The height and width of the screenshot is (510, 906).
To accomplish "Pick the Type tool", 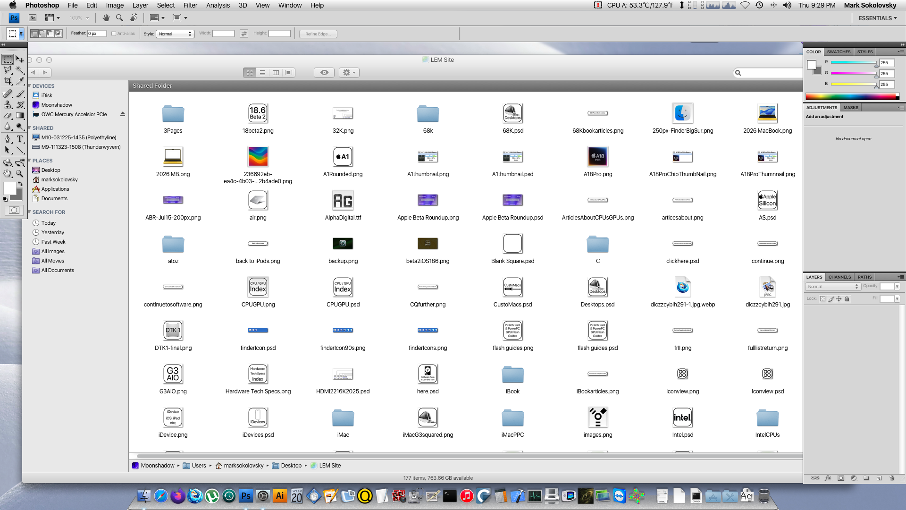I will [20, 139].
